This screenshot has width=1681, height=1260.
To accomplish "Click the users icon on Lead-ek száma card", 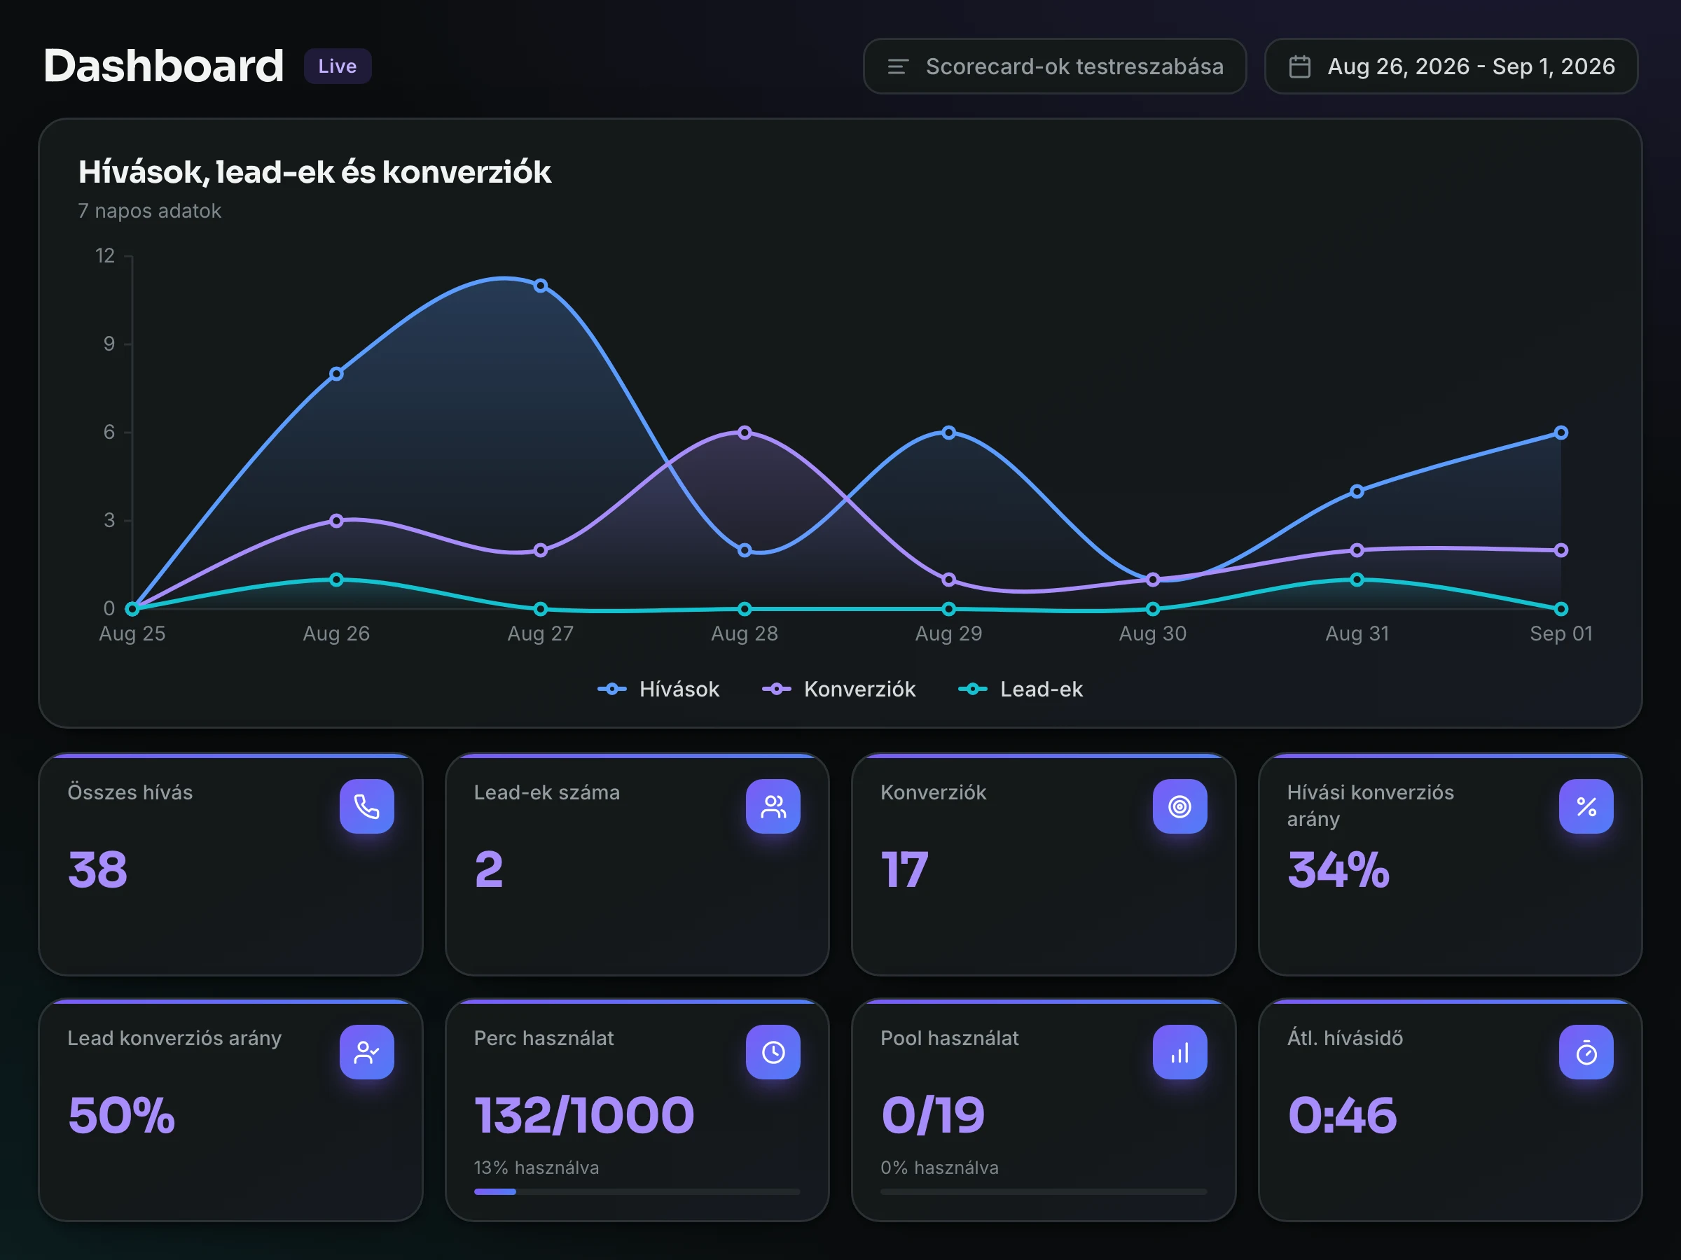I will (x=773, y=806).
